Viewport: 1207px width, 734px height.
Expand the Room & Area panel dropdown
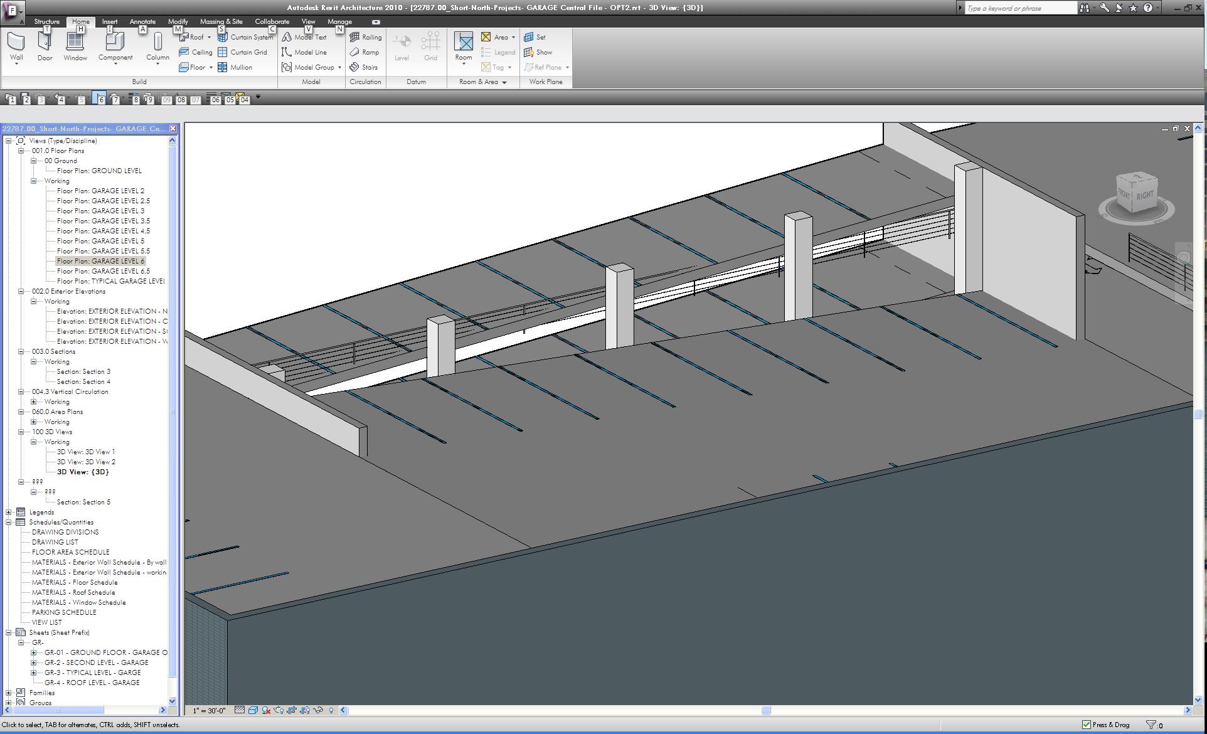(x=504, y=82)
